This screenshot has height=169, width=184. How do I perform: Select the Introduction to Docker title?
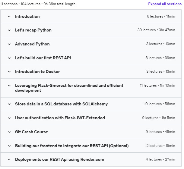pos(37,72)
